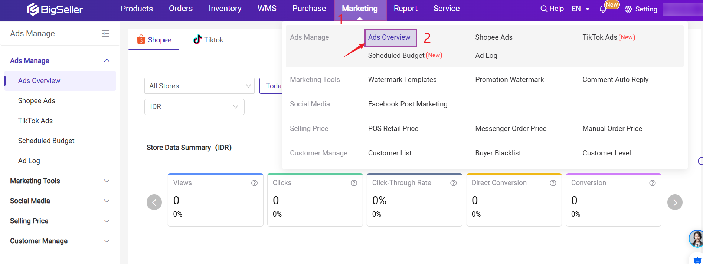Open the Report menu in the top bar

(x=405, y=9)
